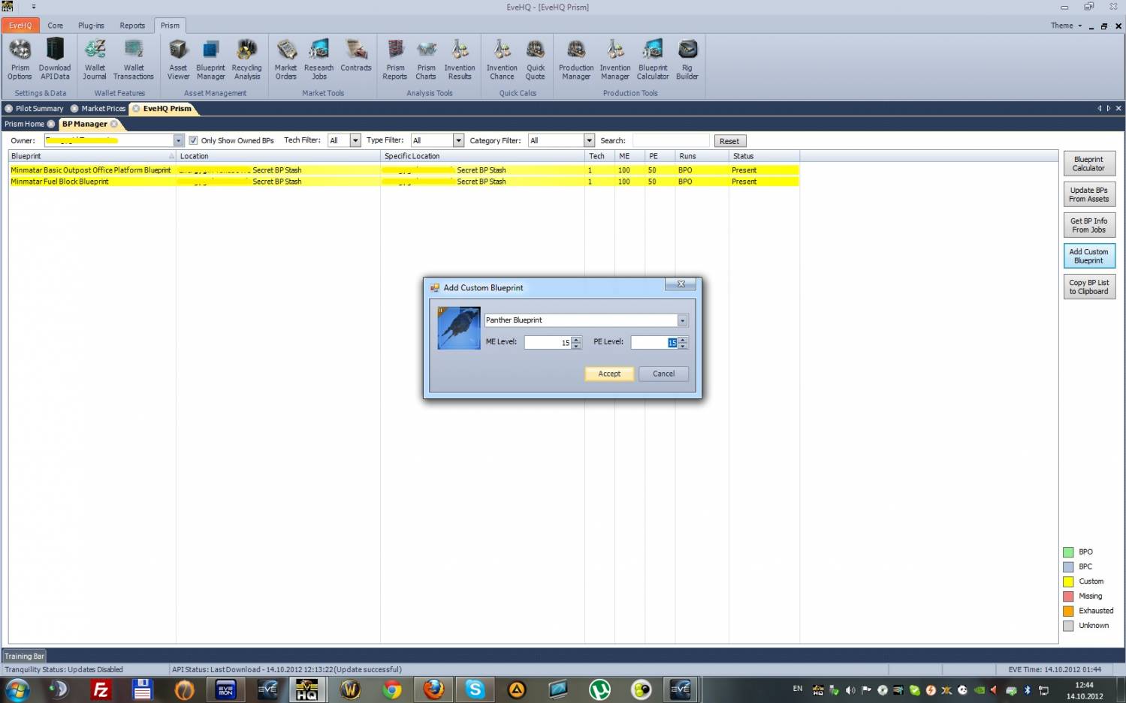Close the Add Custom Blueprint dialog
1126x703 pixels.
click(681, 284)
